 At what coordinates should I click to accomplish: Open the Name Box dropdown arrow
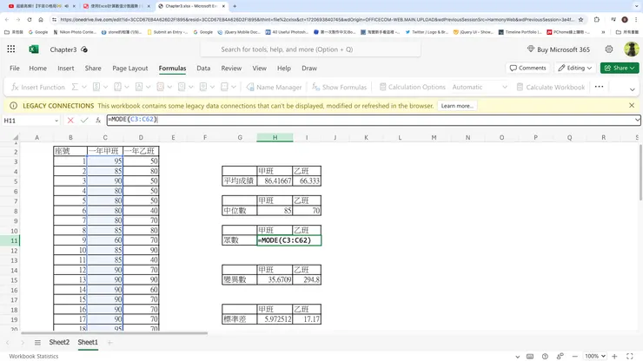[56, 121]
